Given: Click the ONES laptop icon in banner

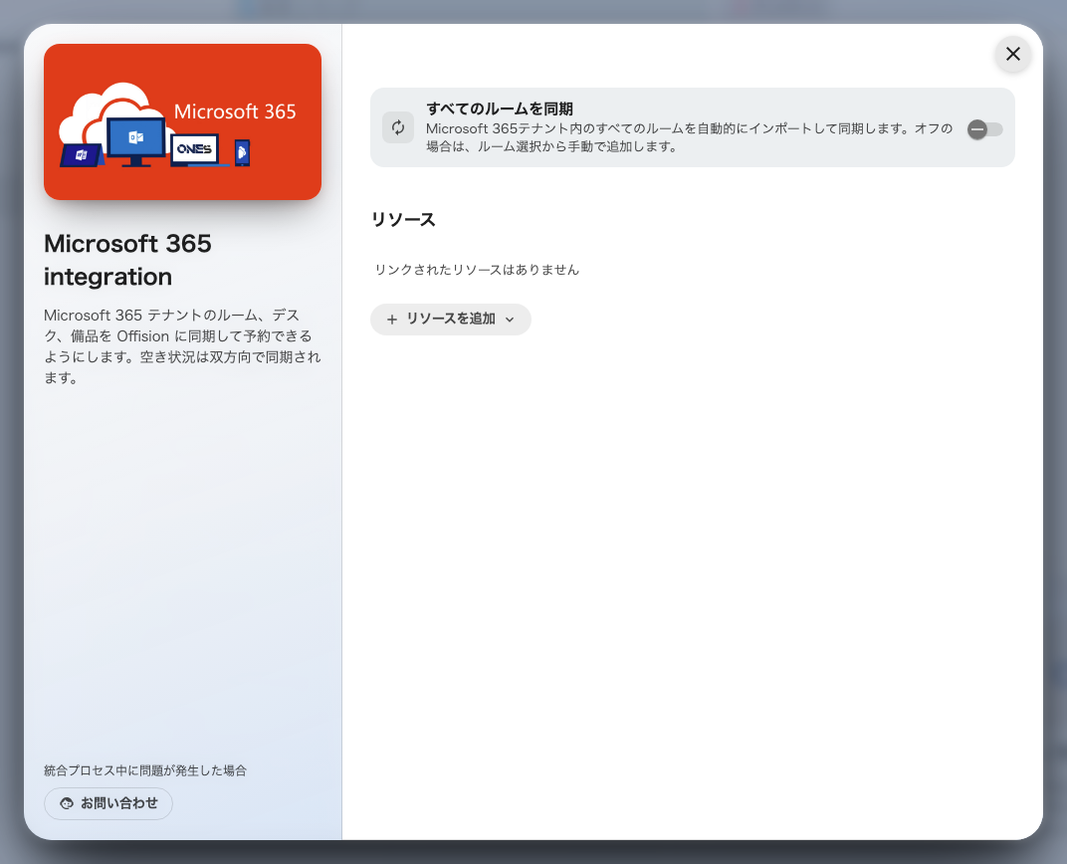Looking at the screenshot, I should coord(195,150).
